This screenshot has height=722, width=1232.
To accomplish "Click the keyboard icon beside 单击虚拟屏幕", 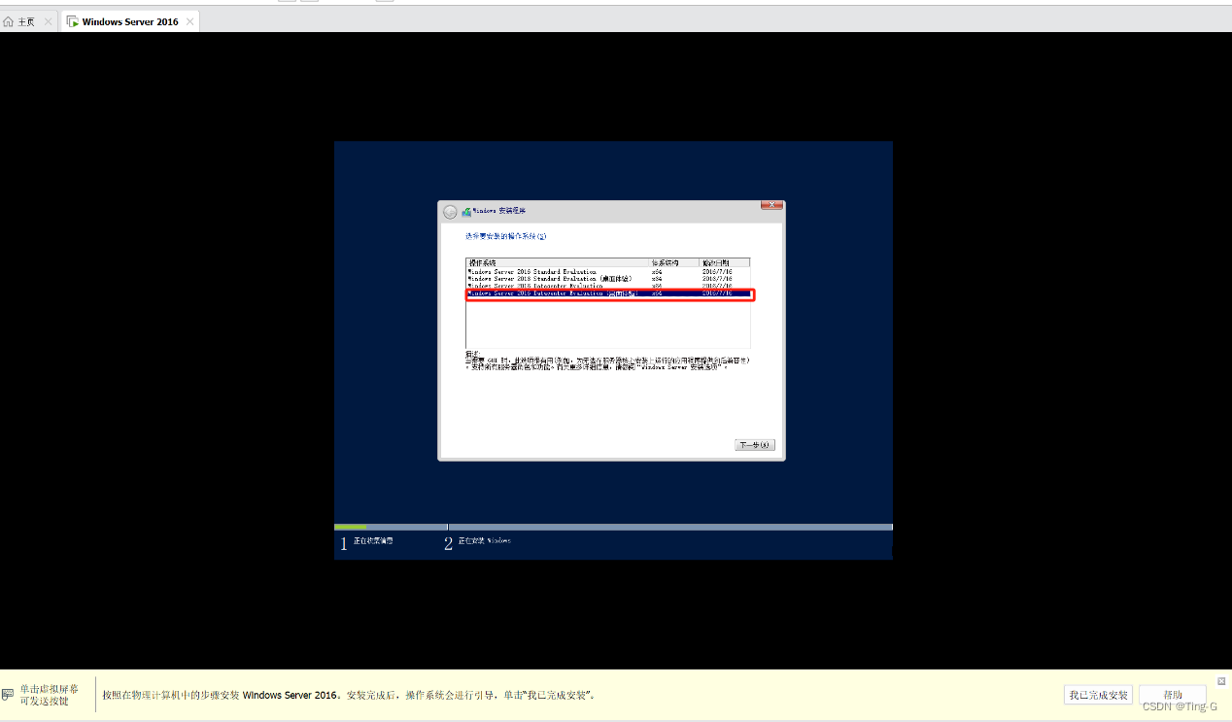I will pyautogui.click(x=8, y=695).
